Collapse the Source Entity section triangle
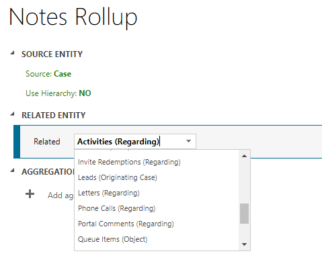Screen dimensions: 322x270 pyautogui.click(x=13, y=53)
